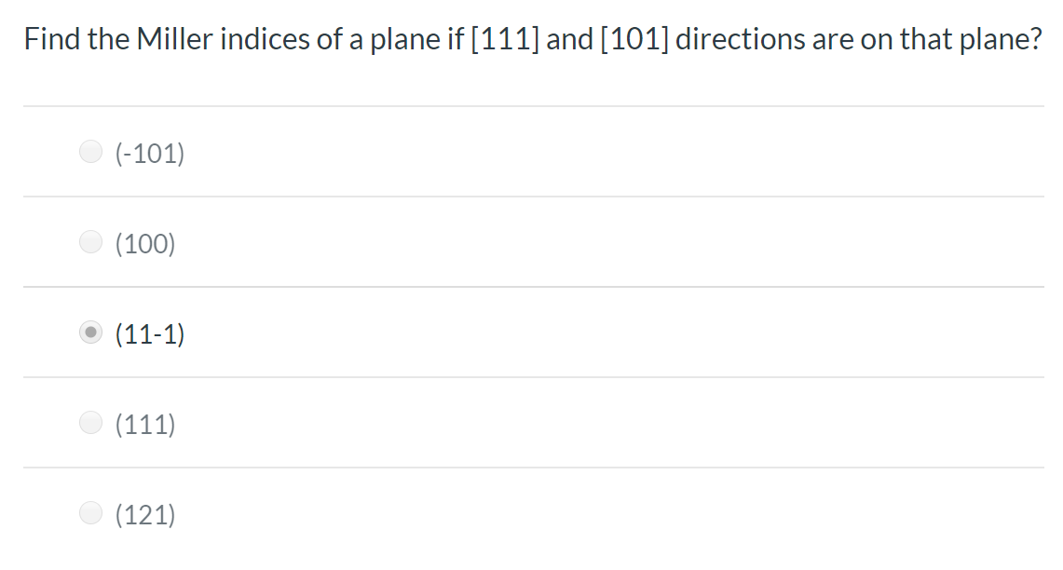The image size is (1063, 570).
Task: Click the divider below the question
Action: [x=533, y=105]
